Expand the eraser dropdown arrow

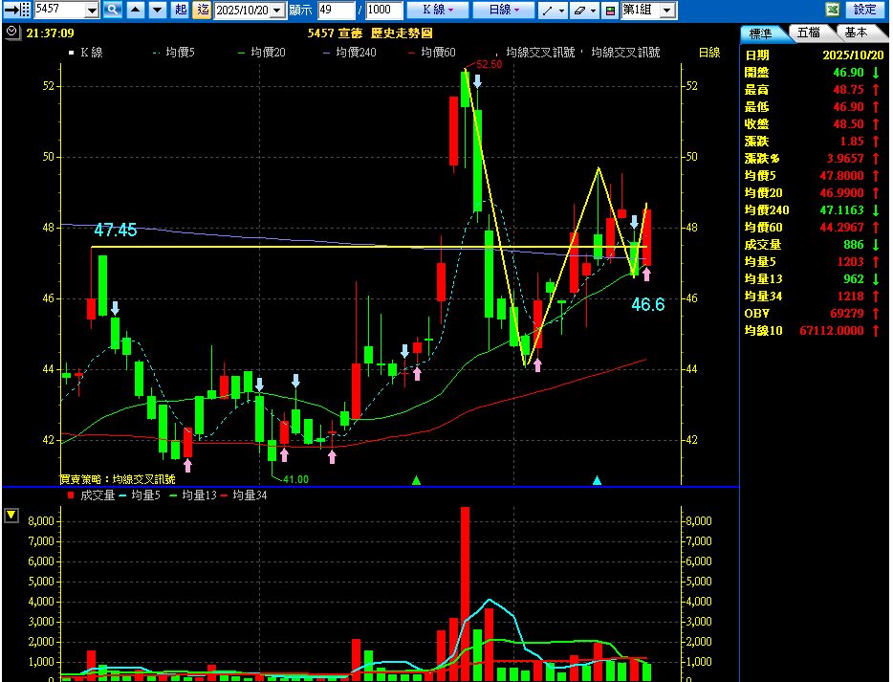click(594, 10)
